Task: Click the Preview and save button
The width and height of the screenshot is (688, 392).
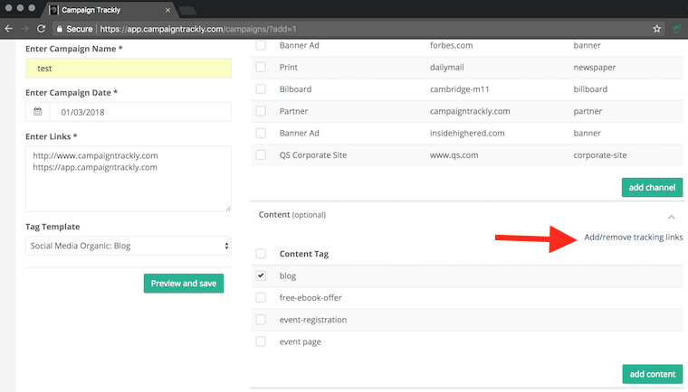Action: 183,284
